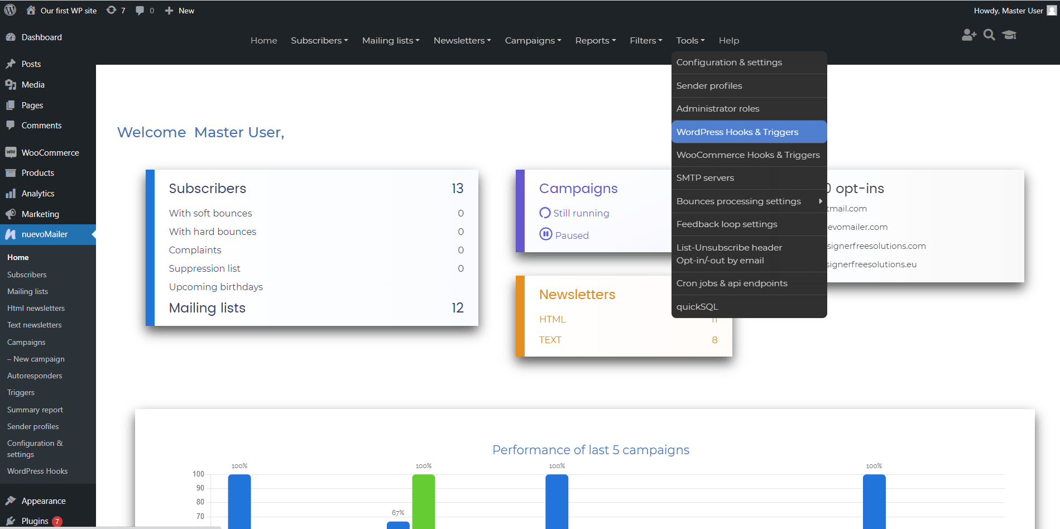
Task: Open With soft bounces link
Action: [x=210, y=213]
